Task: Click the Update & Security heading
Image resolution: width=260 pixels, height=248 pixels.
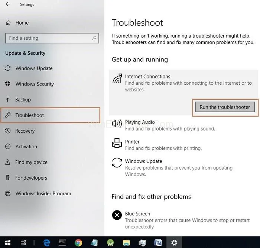Action: pos(25,53)
